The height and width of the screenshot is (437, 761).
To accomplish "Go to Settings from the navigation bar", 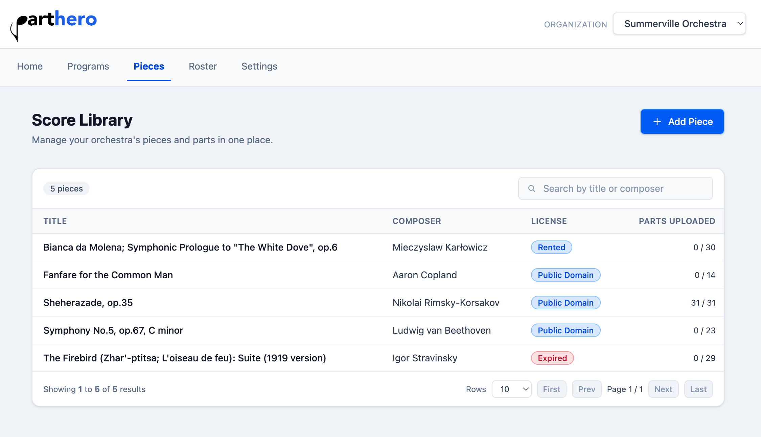I will click(259, 66).
